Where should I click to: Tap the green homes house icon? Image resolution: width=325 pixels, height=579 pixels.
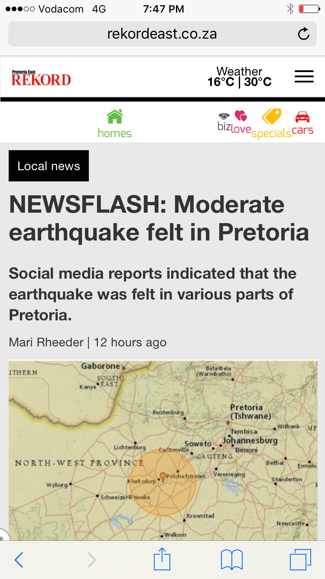115,117
